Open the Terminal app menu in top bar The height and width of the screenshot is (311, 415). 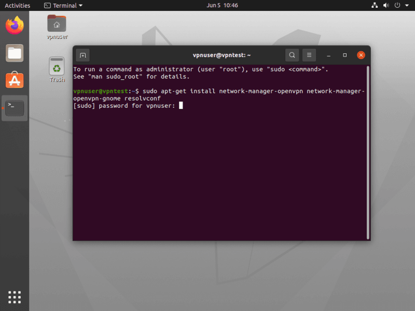[63, 6]
